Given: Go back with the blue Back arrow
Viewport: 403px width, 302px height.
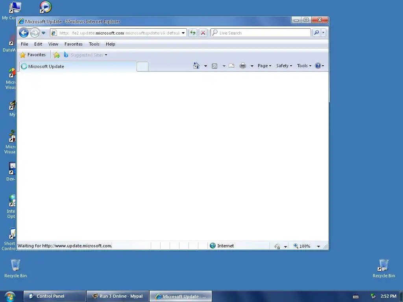Looking at the screenshot, I should [24, 33].
